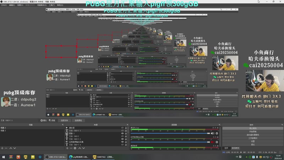
Task: Toggle visibility of 文本 (GDI+) 4 source
Action: [x=122, y=145]
